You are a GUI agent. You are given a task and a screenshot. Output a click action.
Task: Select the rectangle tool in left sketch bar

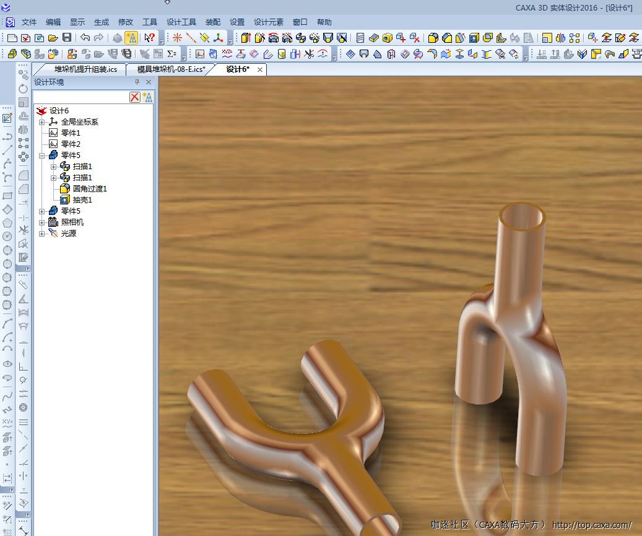[x=7, y=196]
